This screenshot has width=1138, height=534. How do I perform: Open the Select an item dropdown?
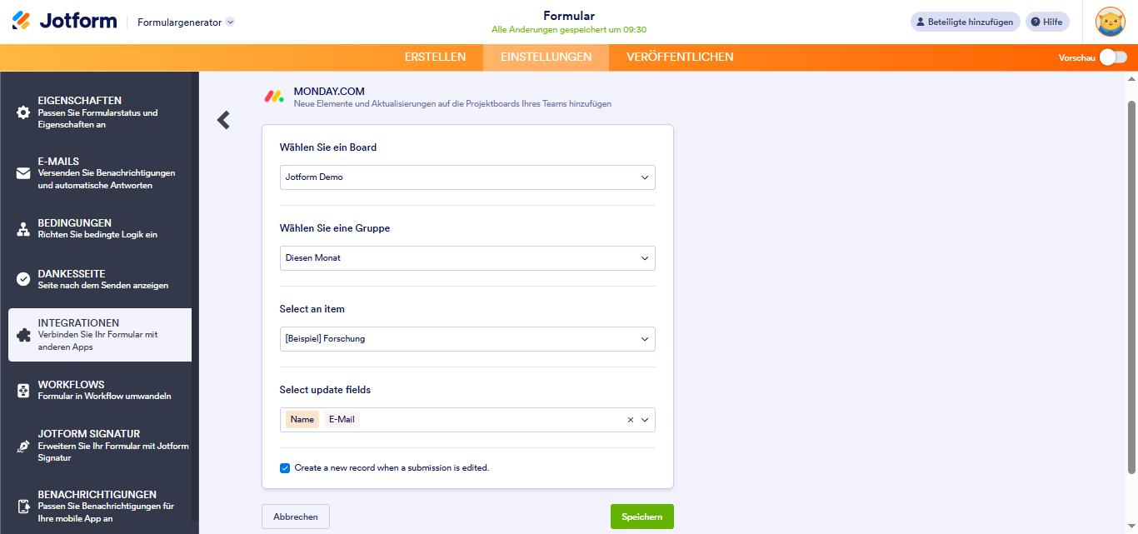[467, 339]
